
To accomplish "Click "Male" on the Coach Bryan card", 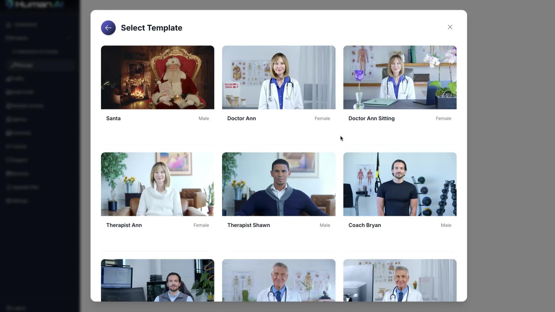I will point(446,225).
